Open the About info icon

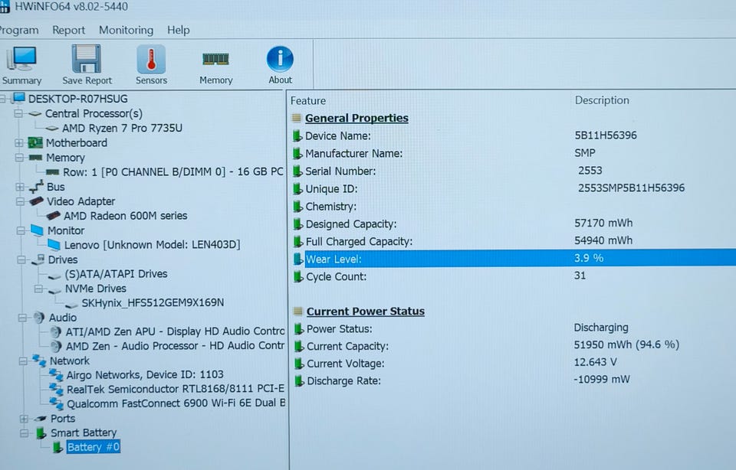[280, 59]
